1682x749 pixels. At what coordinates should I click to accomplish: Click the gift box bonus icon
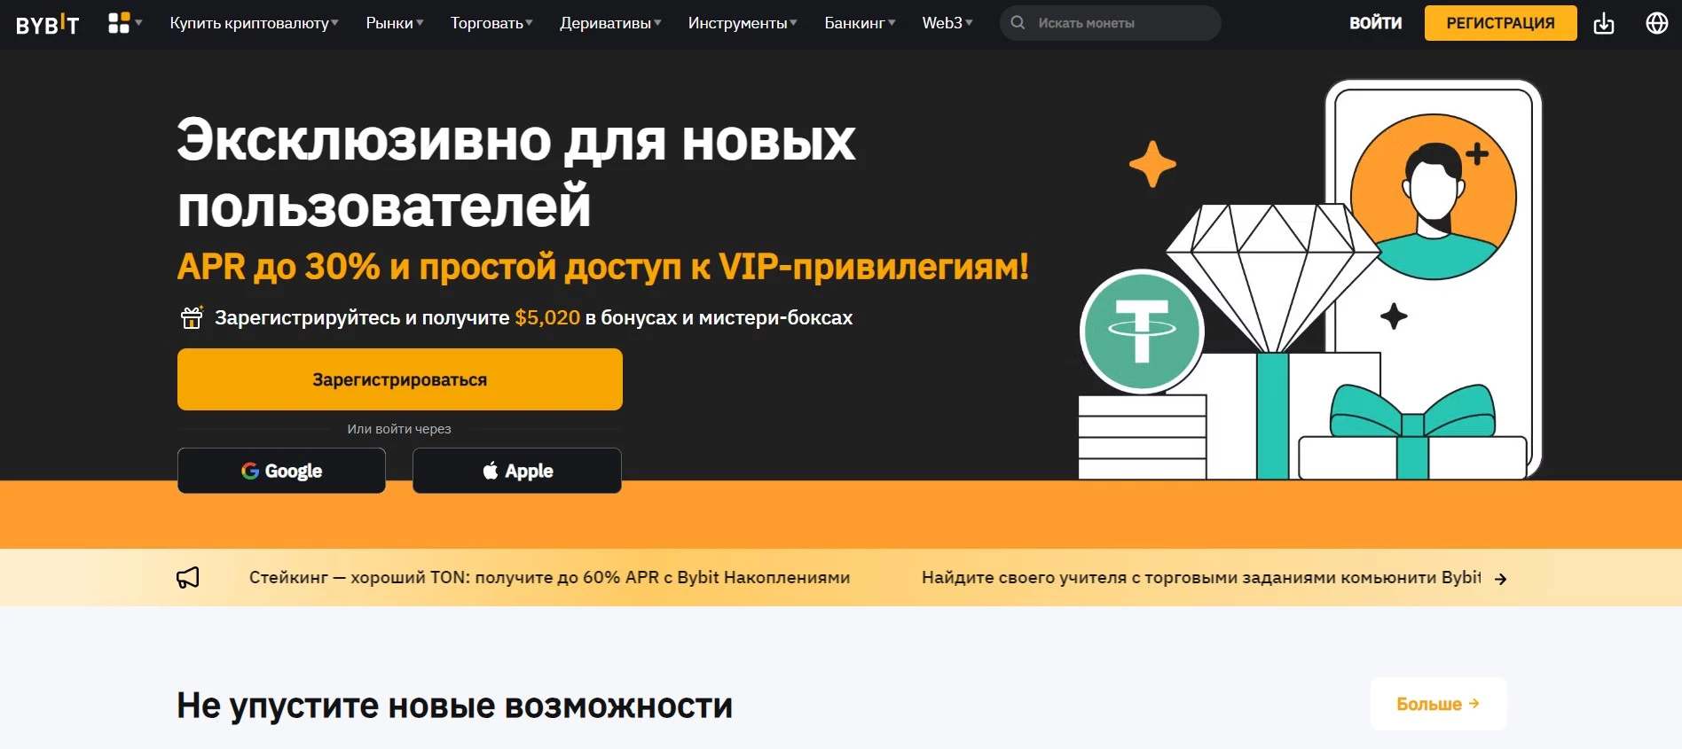[x=192, y=317]
